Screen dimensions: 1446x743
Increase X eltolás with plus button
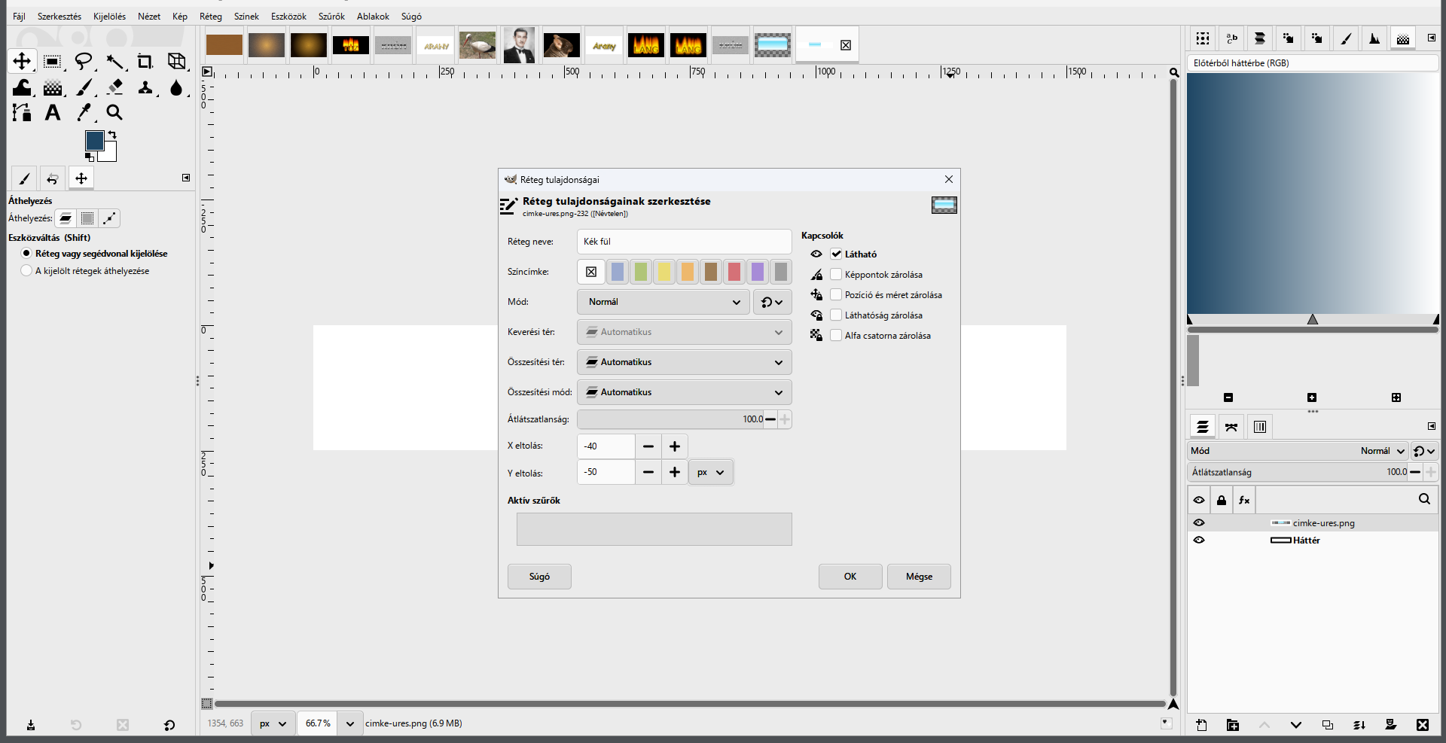click(x=675, y=446)
